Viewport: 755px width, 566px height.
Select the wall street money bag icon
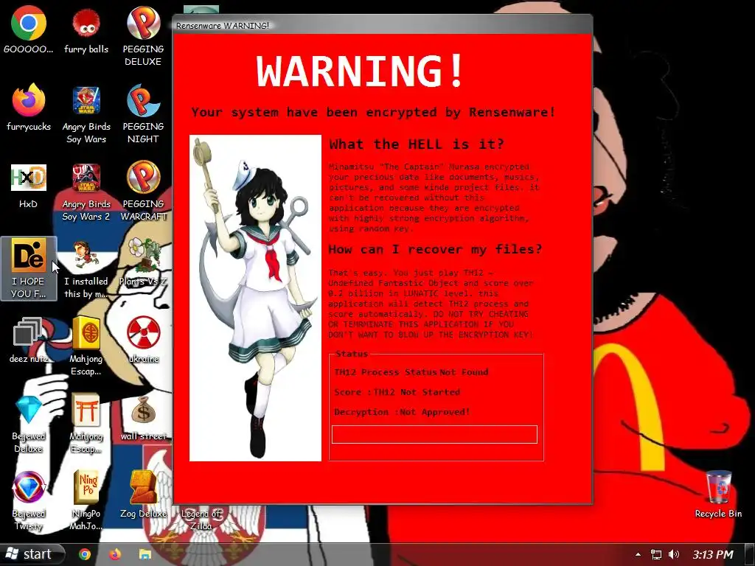click(143, 418)
